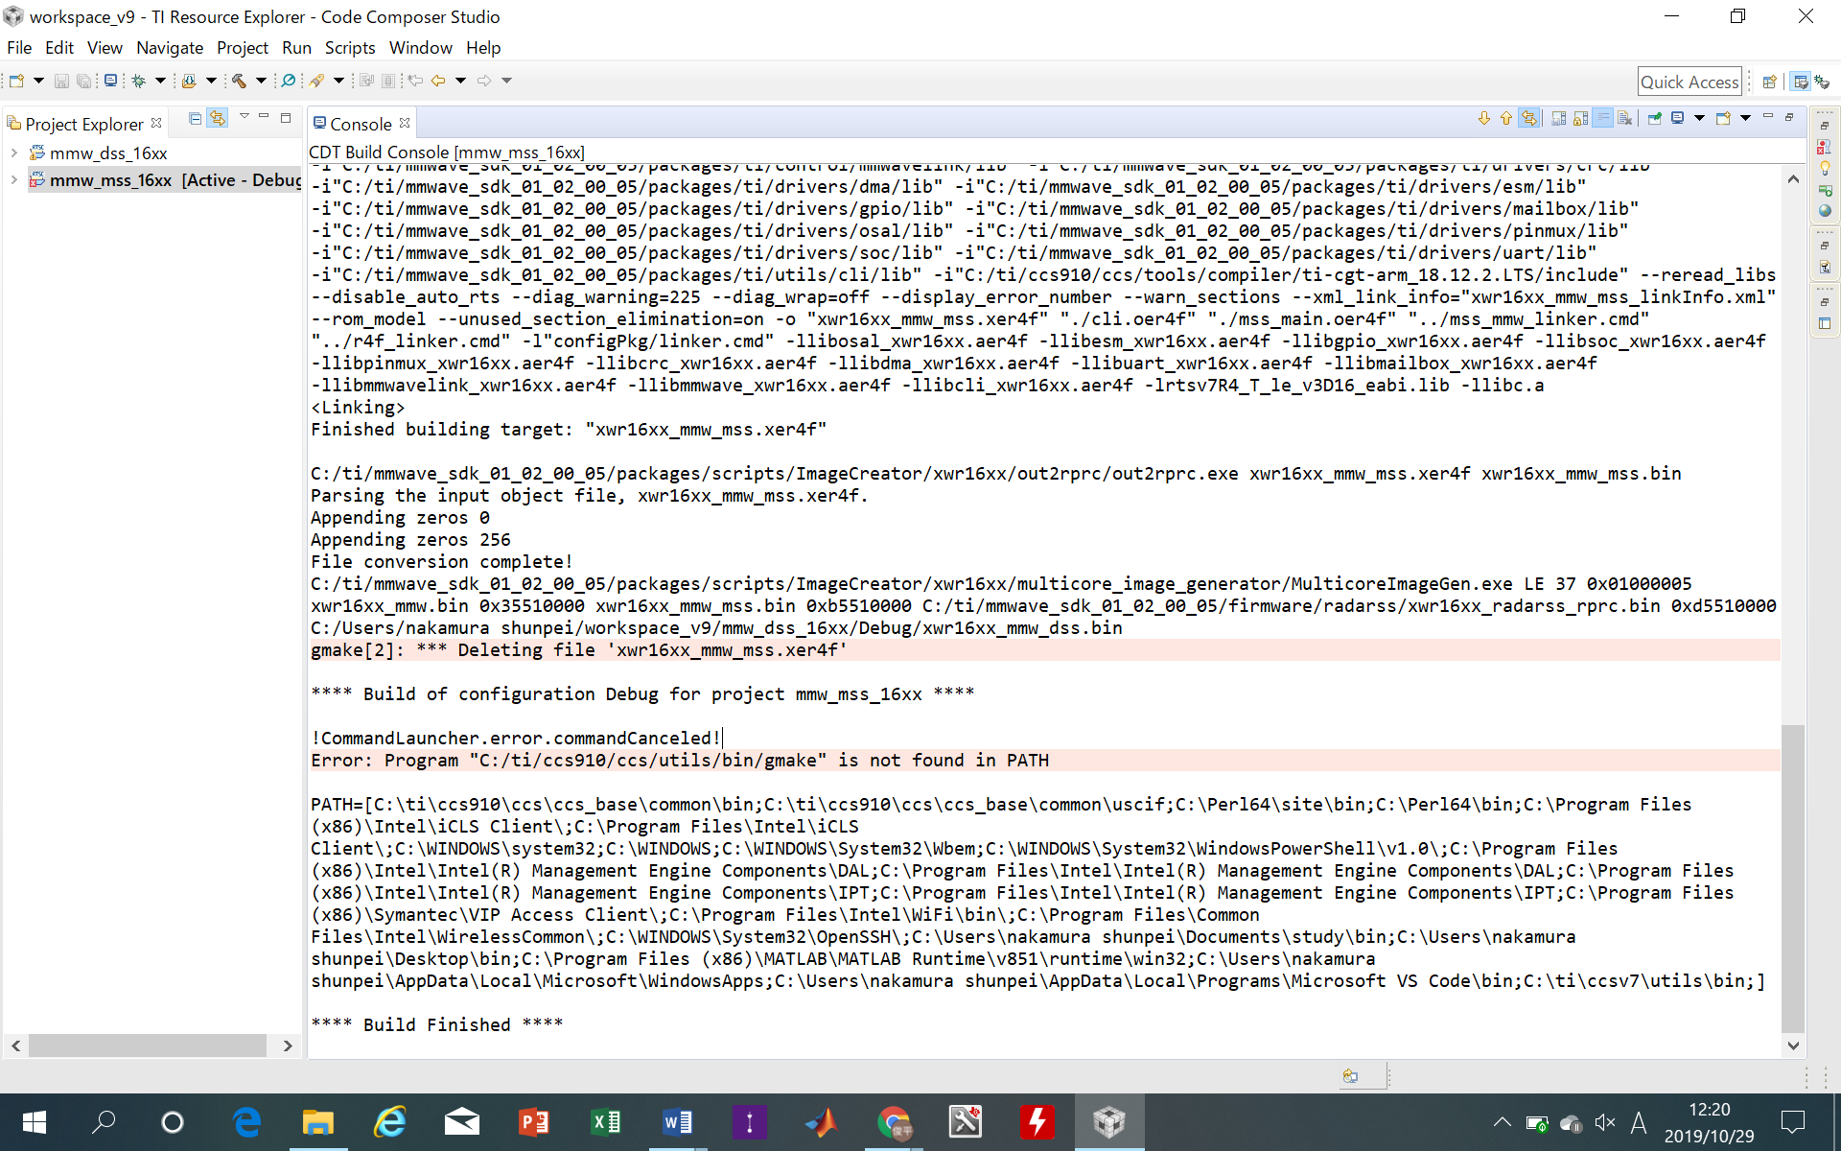Clear the Console with Clear Console icon
The image size is (1841, 1151).
(1624, 118)
